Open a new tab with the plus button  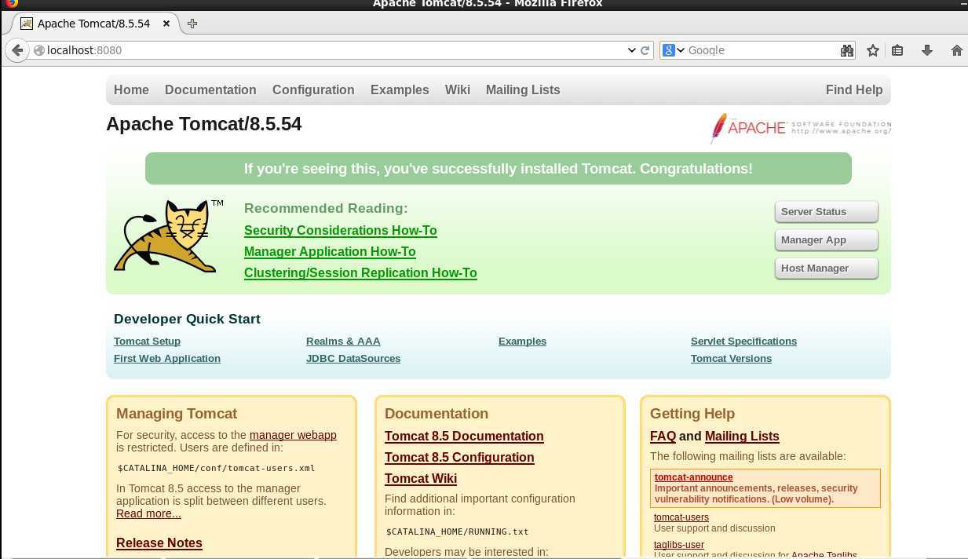click(192, 24)
